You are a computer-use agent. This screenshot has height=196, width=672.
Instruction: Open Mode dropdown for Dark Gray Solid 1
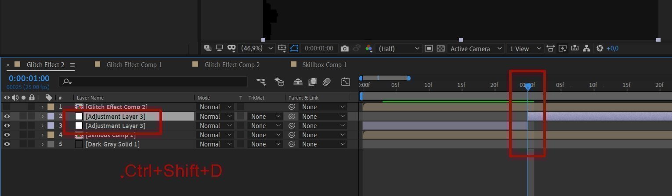216,144
